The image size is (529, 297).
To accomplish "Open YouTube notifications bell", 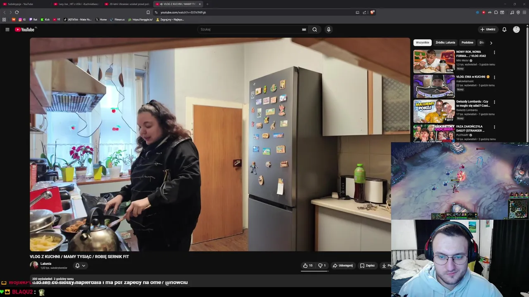I will click(504, 29).
